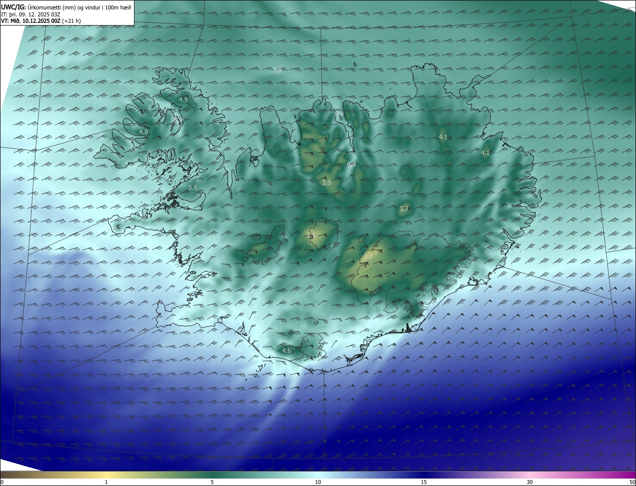Click the 2.2 value label on the large glacier
The width and height of the screenshot is (636, 486).
click(368, 257)
